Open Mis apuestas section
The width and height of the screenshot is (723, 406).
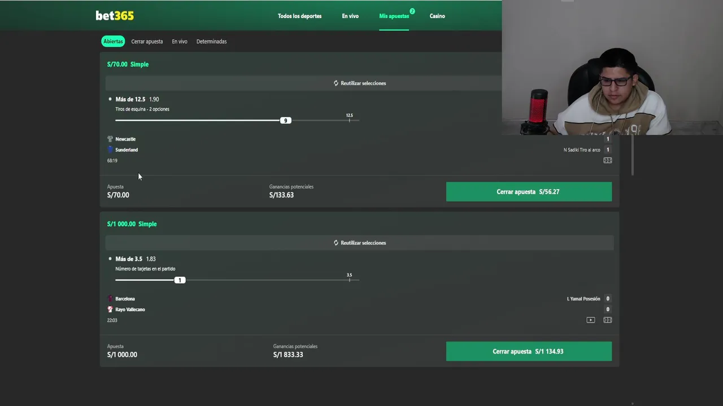pyautogui.click(x=394, y=16)
